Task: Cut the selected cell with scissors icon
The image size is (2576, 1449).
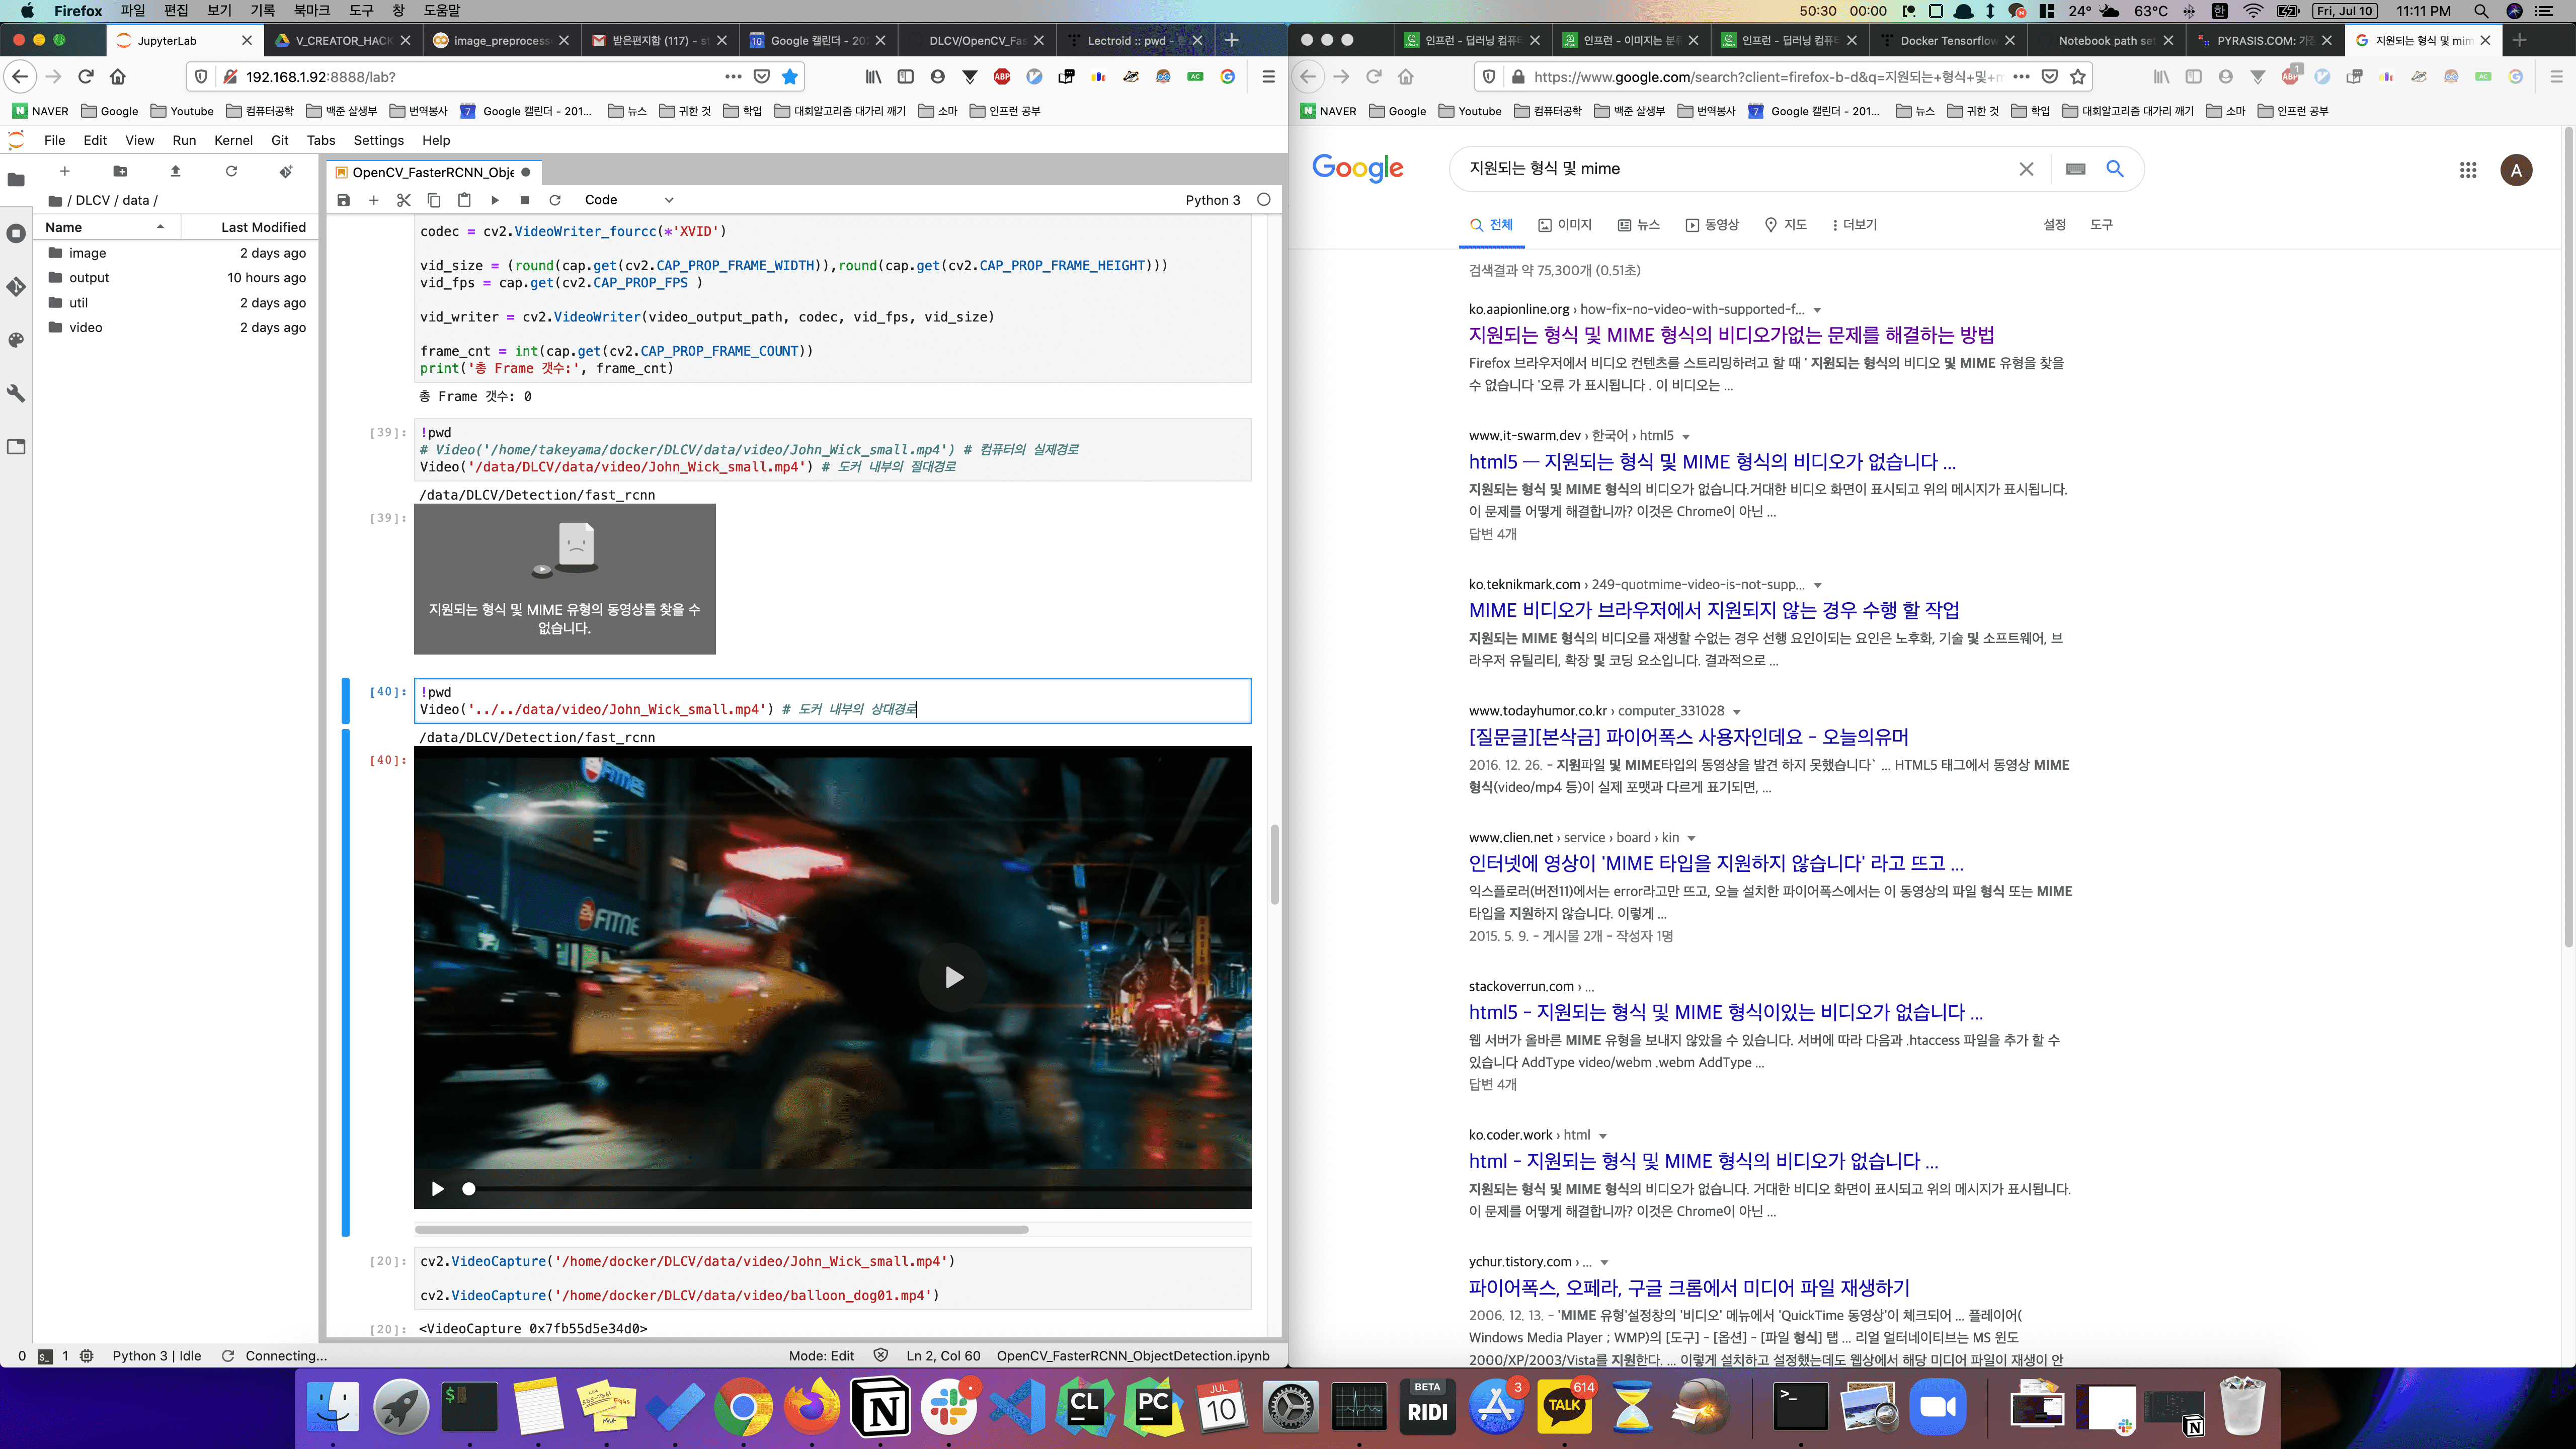Action: point(403,200)
